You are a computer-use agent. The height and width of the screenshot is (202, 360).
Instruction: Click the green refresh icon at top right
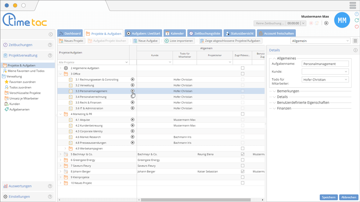point(357,20)
